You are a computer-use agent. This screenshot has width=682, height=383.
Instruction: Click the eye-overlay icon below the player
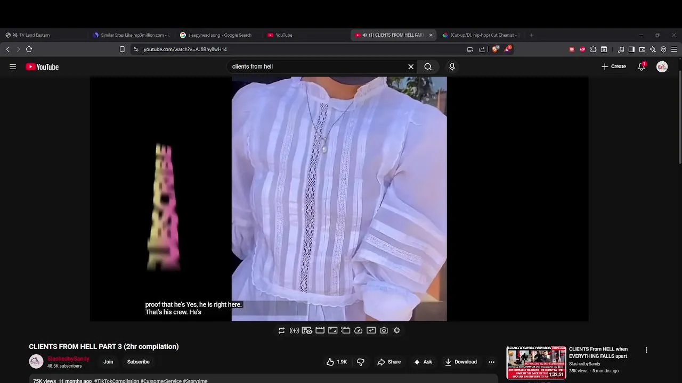click(x=307, y=330)
